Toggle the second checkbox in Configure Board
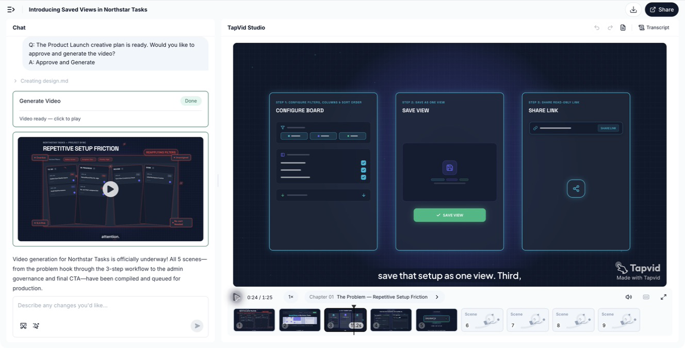Image resolution: width=685 pixels, height=348 pixels. (363, 170)
